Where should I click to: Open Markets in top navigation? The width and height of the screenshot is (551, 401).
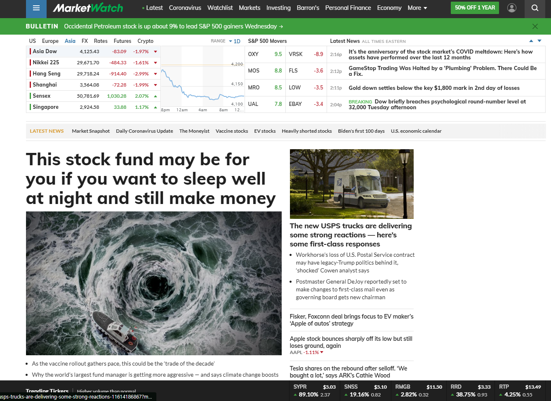pyautogui.click(x=250, y=8)
